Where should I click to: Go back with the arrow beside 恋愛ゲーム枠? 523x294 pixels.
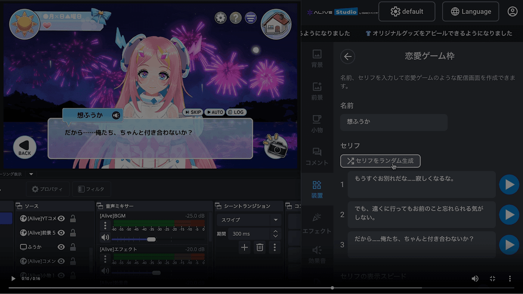348,57
